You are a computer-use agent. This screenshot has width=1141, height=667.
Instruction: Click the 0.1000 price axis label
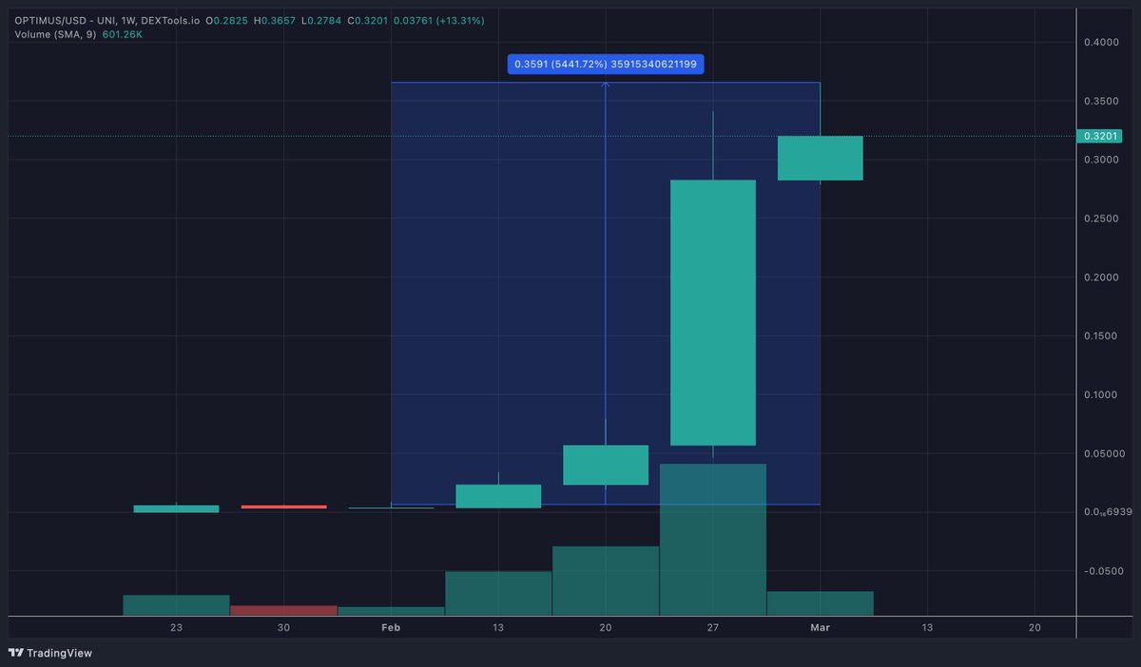1101,394
